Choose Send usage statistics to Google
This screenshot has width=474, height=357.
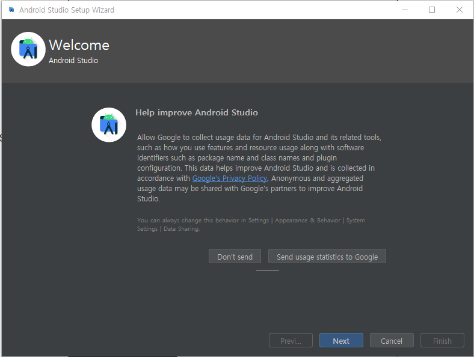[x=327, y=257]
